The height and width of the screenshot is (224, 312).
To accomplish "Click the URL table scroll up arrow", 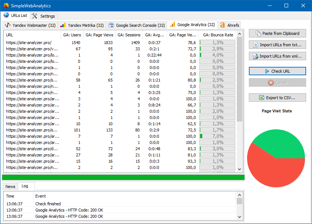I will click(x=240, y=34).
